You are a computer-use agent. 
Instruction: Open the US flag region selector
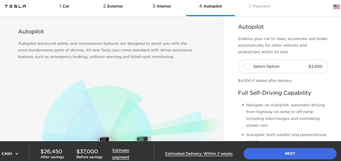(x=337, y=7)
